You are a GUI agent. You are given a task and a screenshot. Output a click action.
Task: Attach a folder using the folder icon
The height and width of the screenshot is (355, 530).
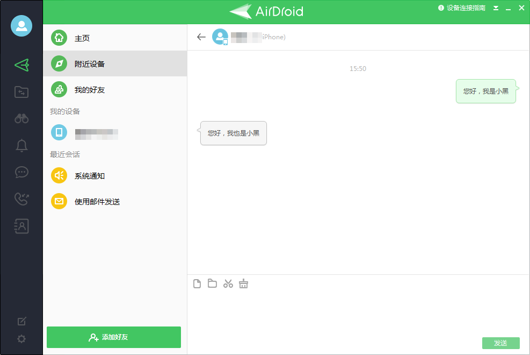(x=212, y=283)
